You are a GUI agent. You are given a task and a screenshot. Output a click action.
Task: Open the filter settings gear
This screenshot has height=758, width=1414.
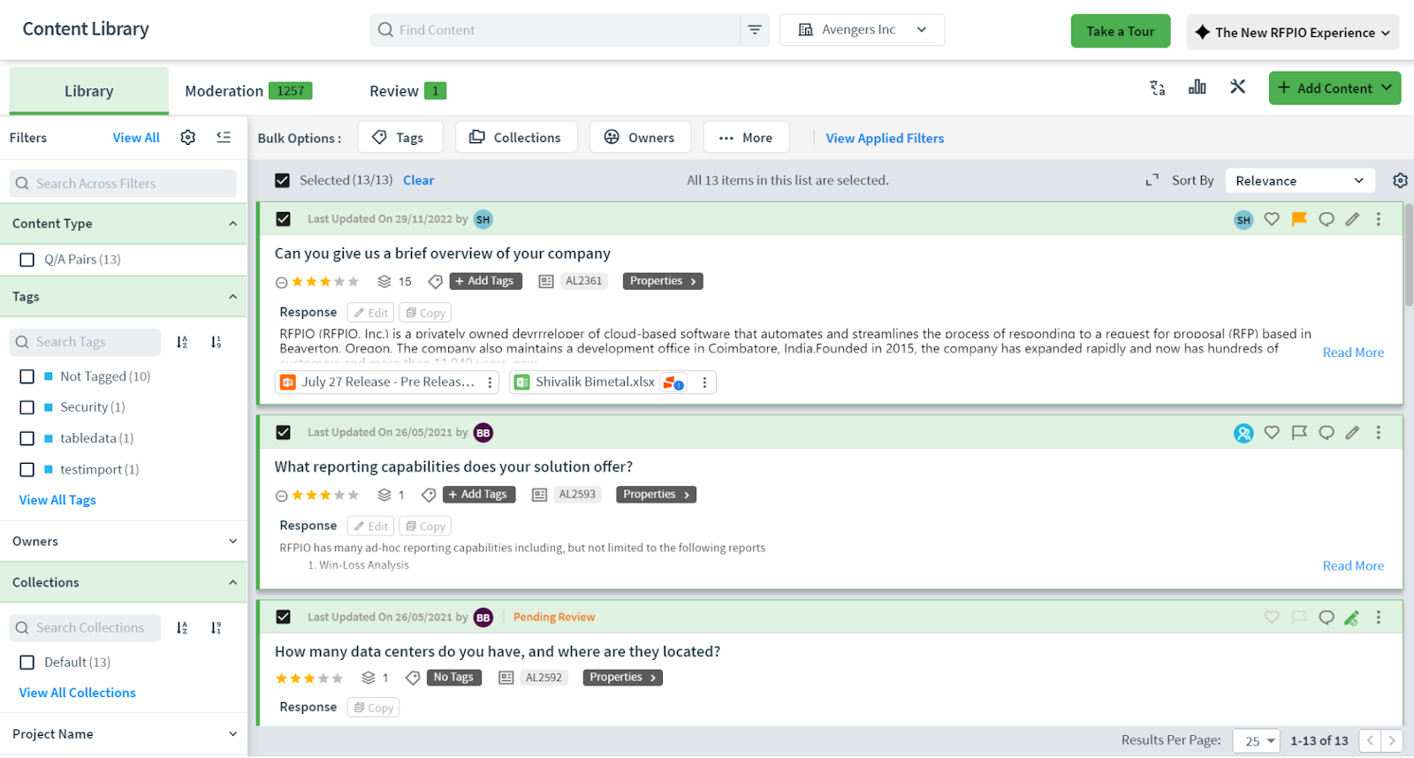[x=187, y=137]
